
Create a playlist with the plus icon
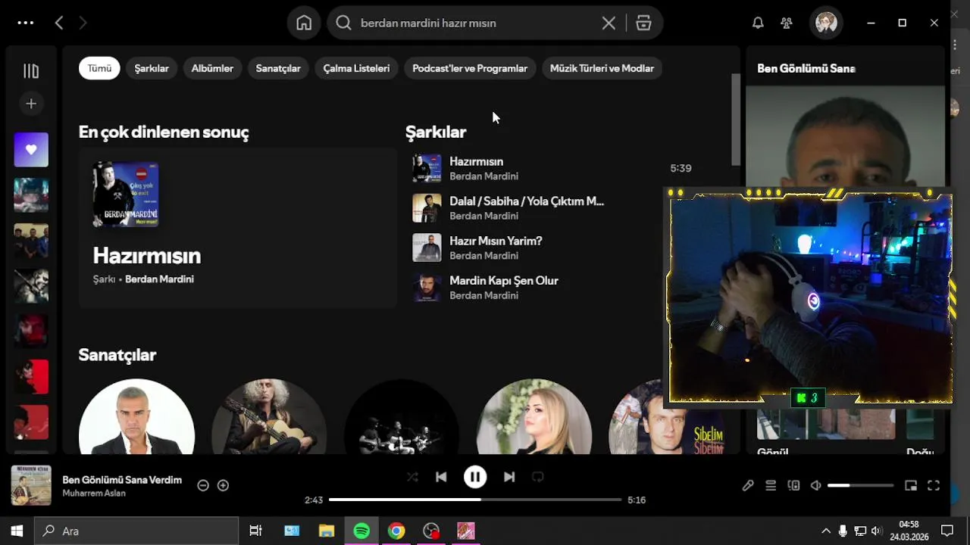click(31, 104)
